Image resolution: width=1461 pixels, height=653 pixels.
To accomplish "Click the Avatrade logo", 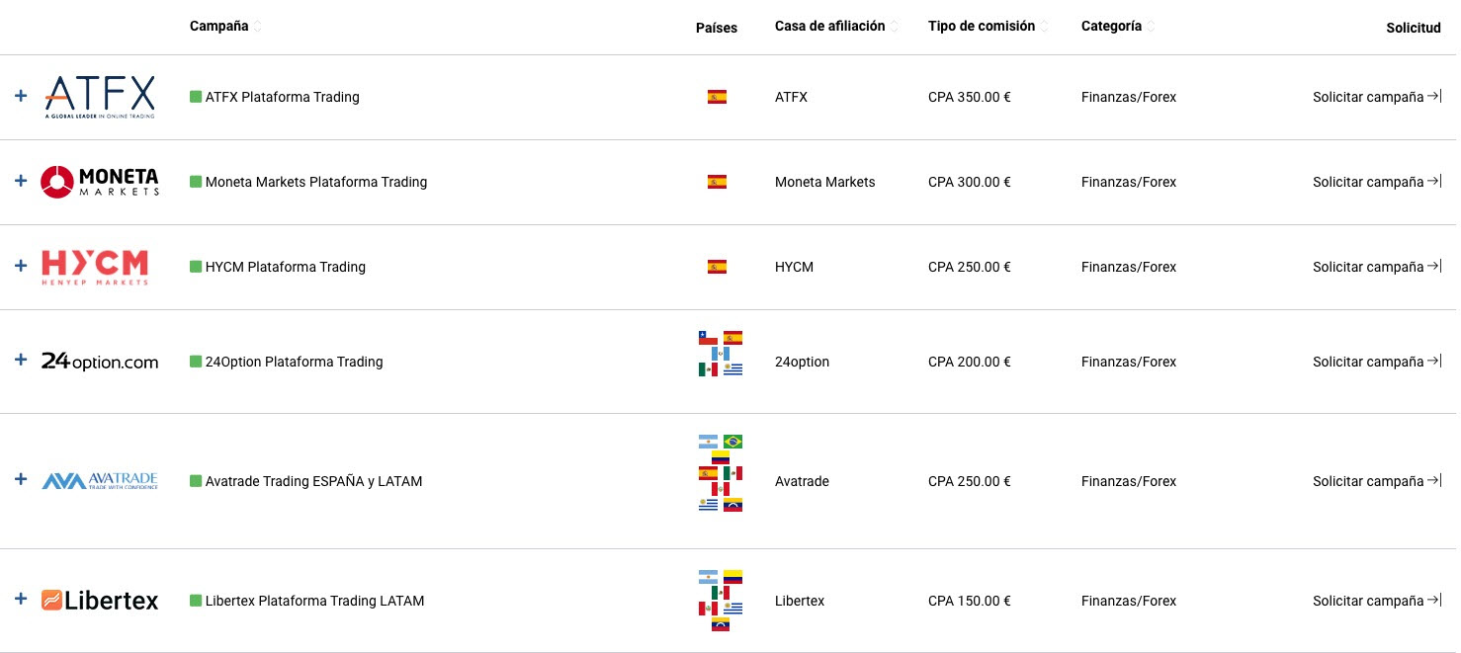I will click(x=100, y=481).
